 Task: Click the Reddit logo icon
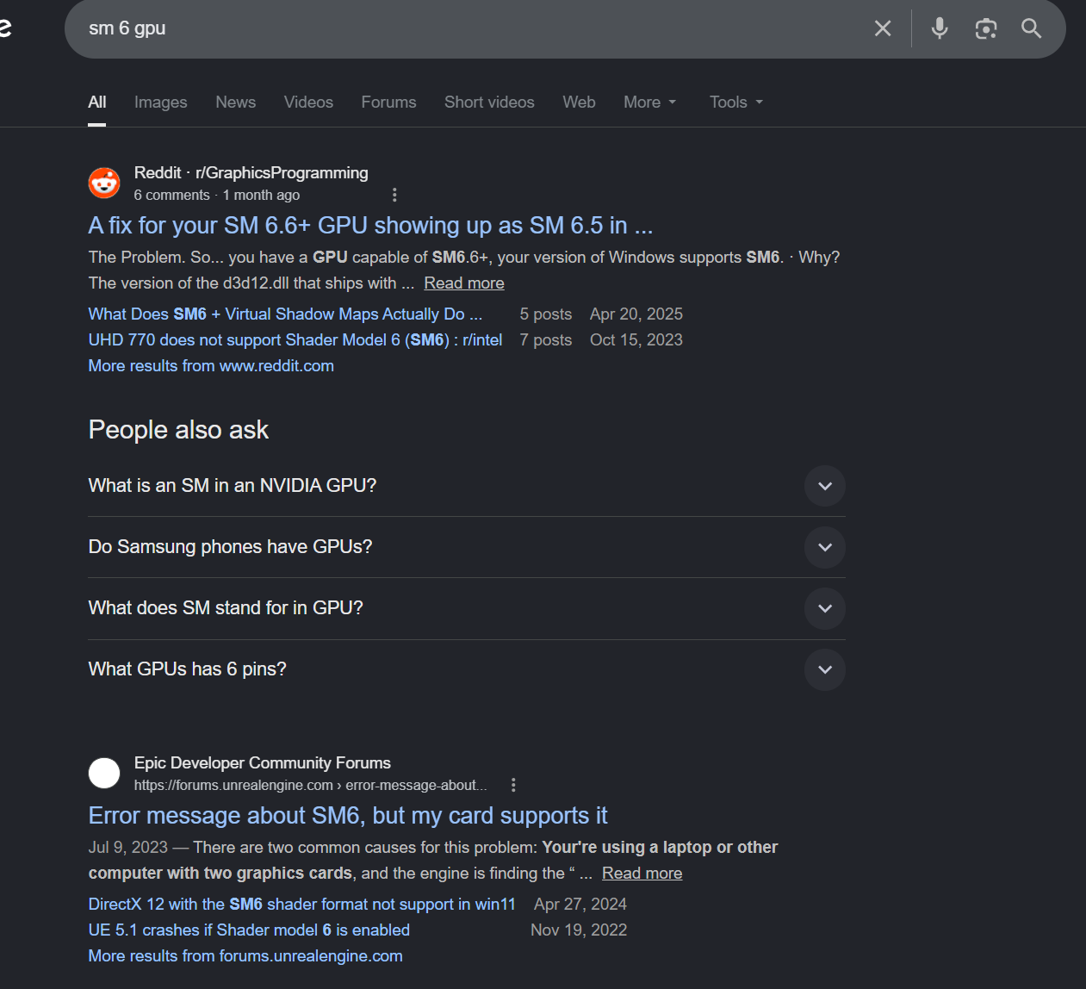[x=104, y=183]
